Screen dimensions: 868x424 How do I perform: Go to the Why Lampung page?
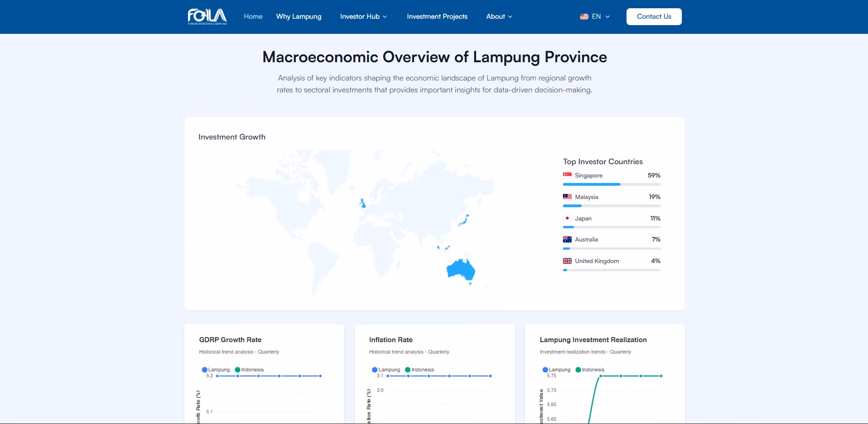pos(299,16)
